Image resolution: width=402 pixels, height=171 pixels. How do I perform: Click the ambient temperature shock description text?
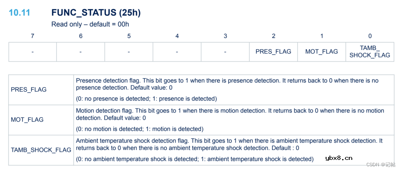pos(230,144)
